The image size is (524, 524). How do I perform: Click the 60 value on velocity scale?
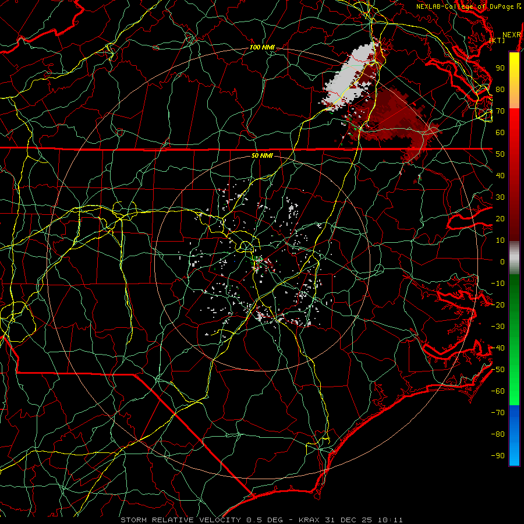tap(500, 132)
